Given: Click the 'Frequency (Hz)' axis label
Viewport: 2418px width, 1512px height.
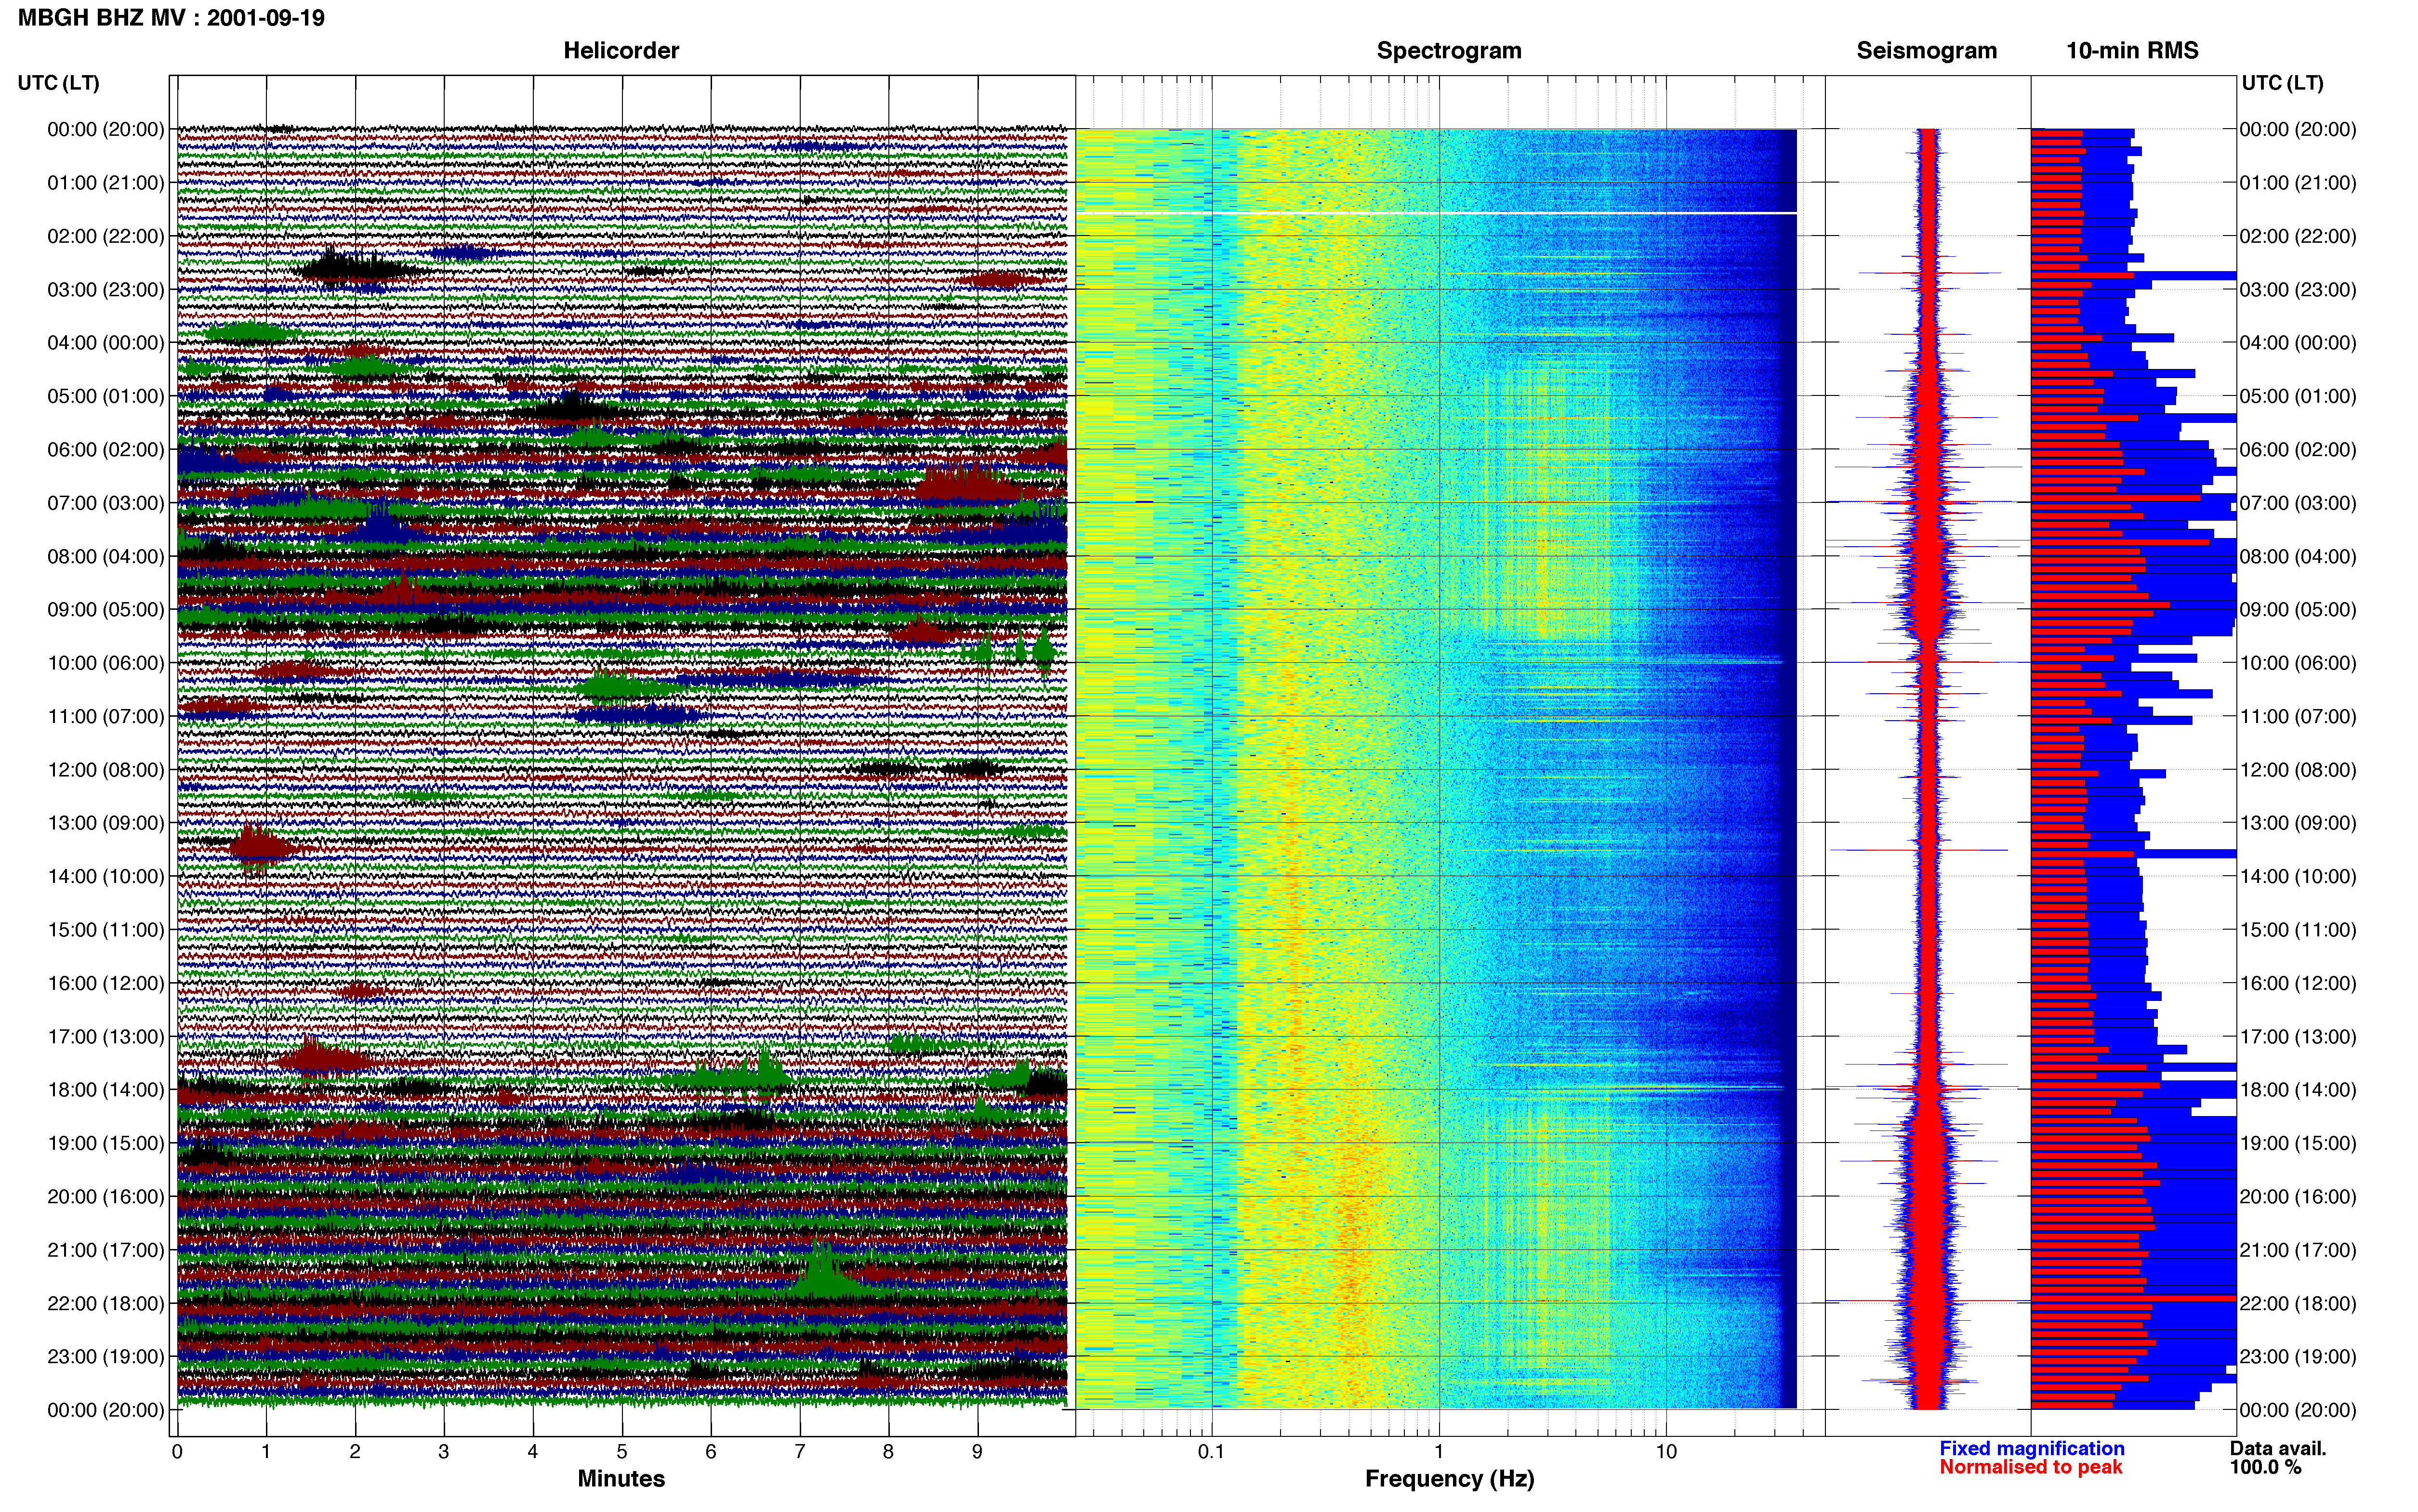Looking at the screenshot, I should 1449,1478.
